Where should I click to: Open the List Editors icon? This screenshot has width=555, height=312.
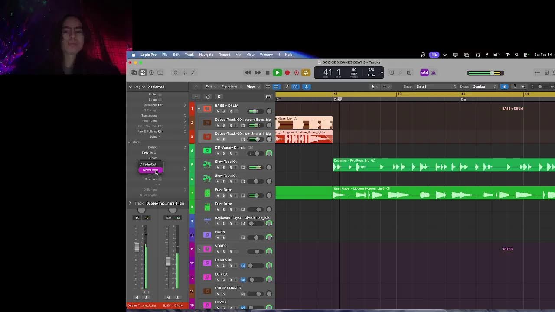pyautogui.click(x=537, y=72)
